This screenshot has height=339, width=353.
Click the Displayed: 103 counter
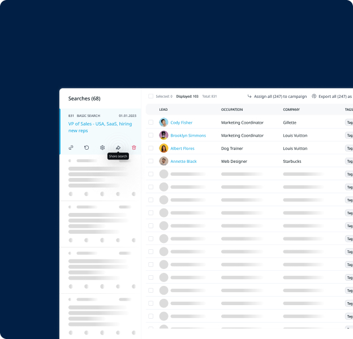pyautogui.click(x=187, y=97)
